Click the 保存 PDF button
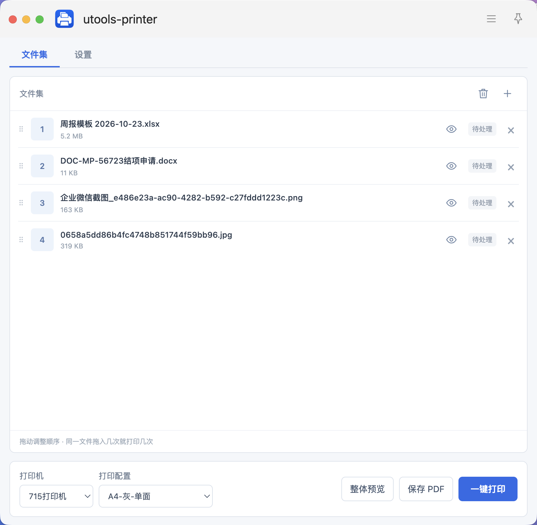 [426, 489]
